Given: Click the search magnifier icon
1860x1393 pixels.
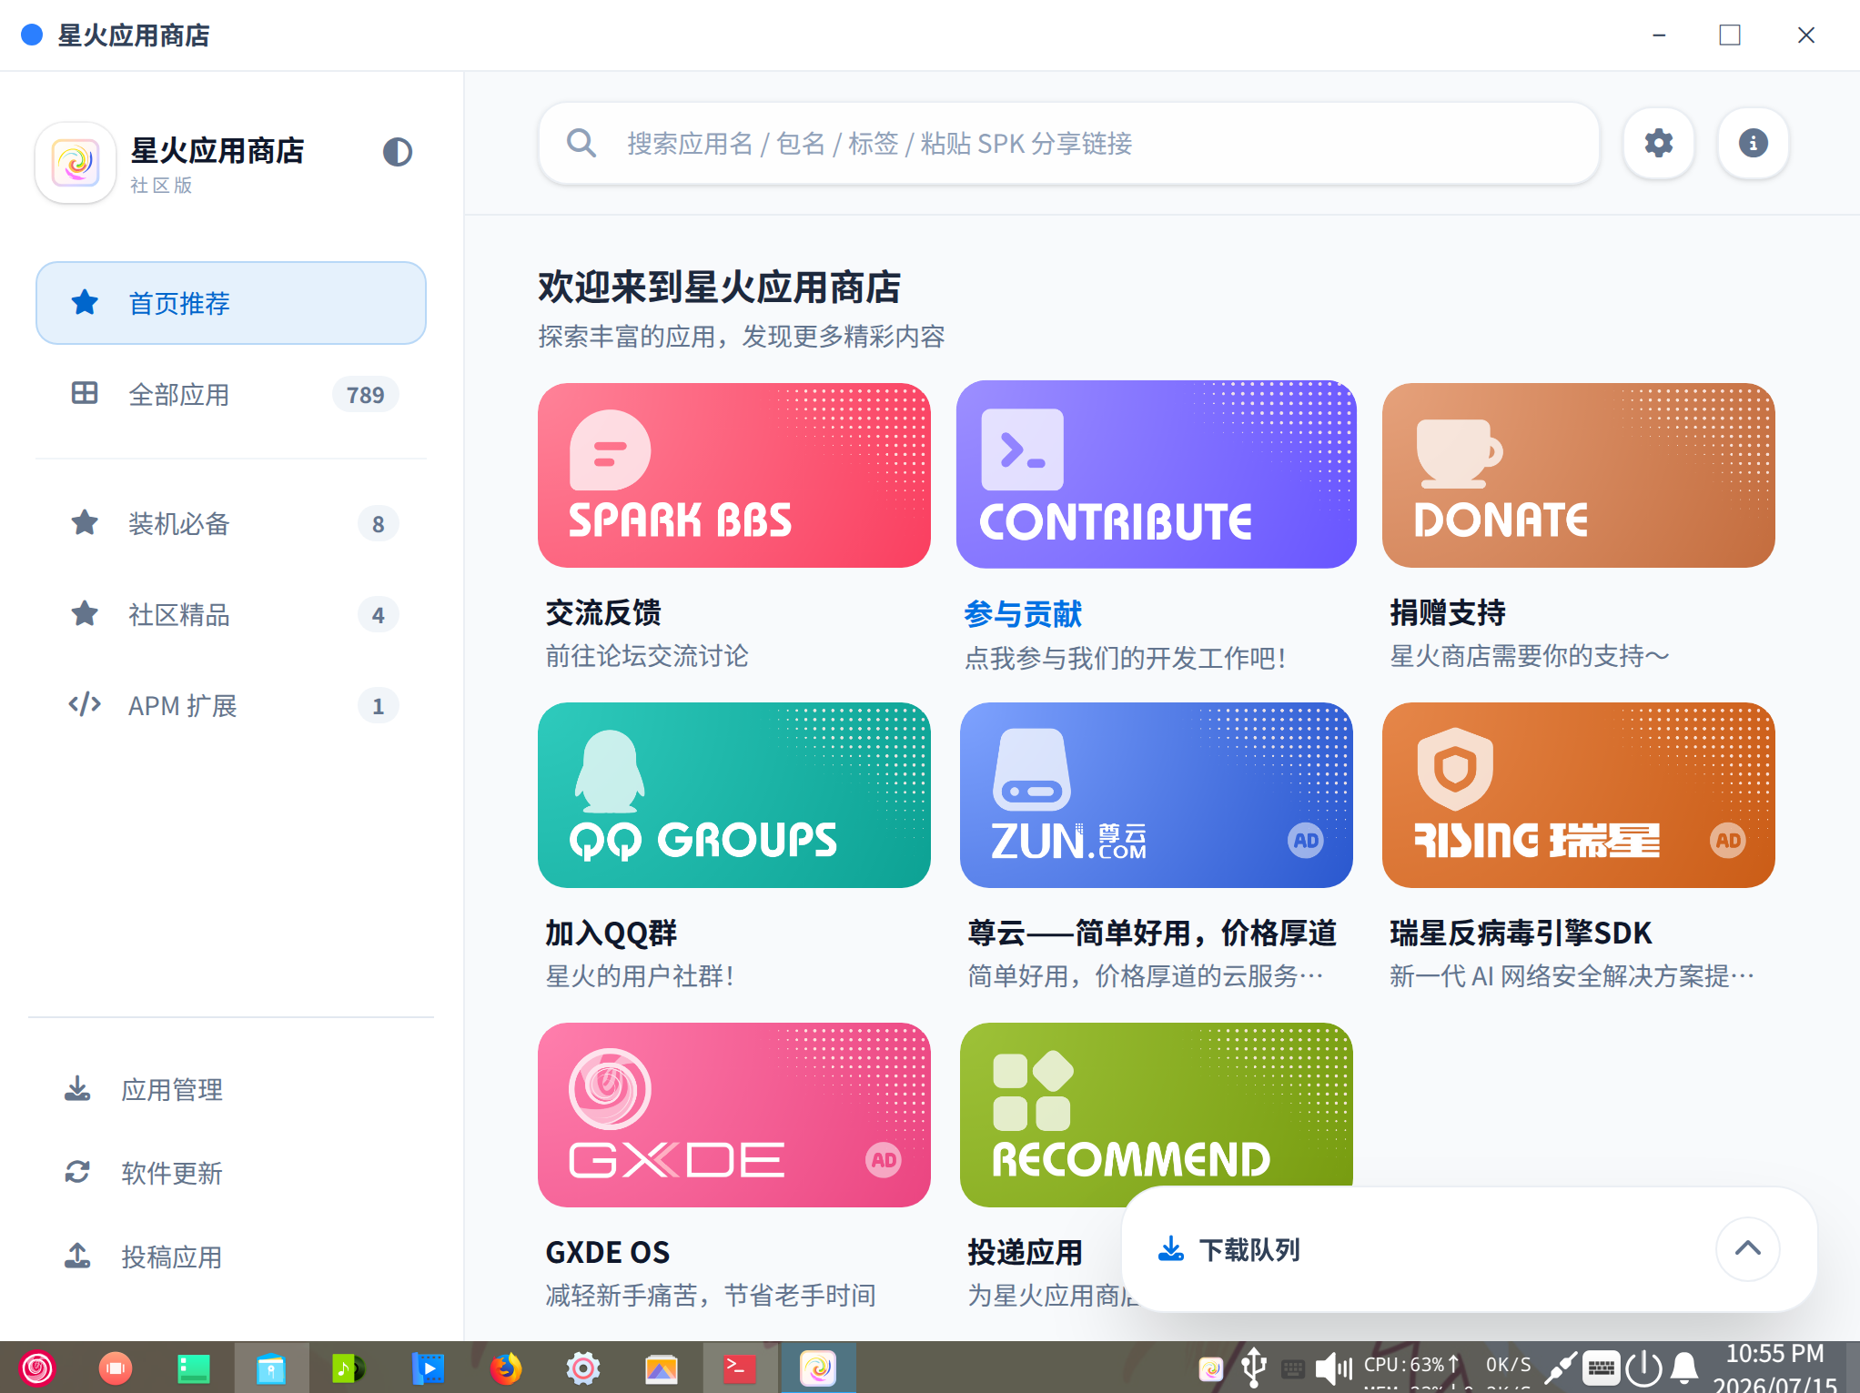Looking at the screenshot, I should pos(581,143).
